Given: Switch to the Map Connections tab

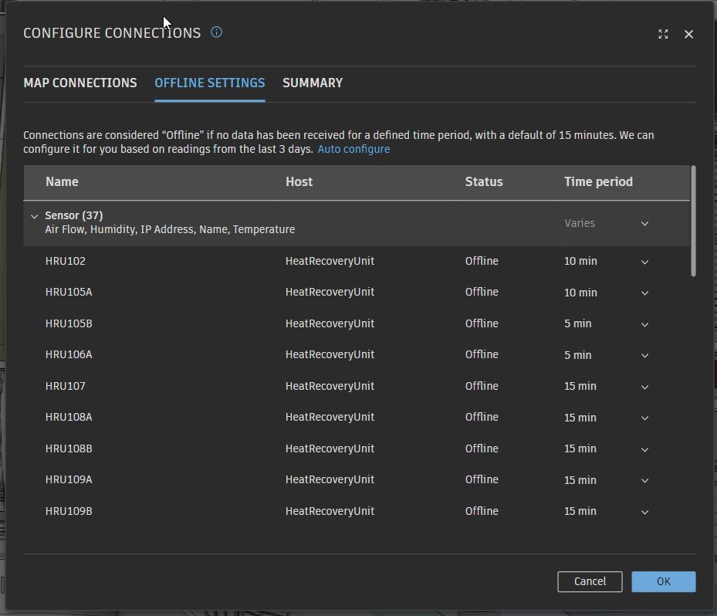Looking at the screenshot, I should pos(80,83).
